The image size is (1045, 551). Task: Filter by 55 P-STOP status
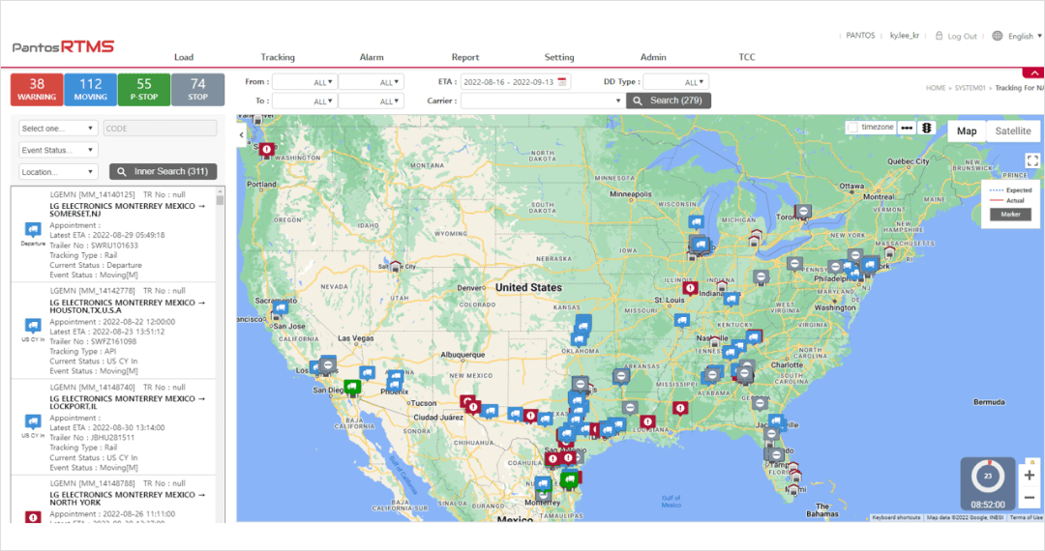(x=144, y=89)
